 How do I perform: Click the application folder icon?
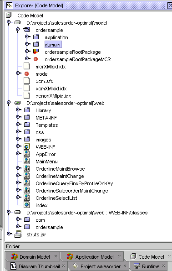click(x=36, y=37)
